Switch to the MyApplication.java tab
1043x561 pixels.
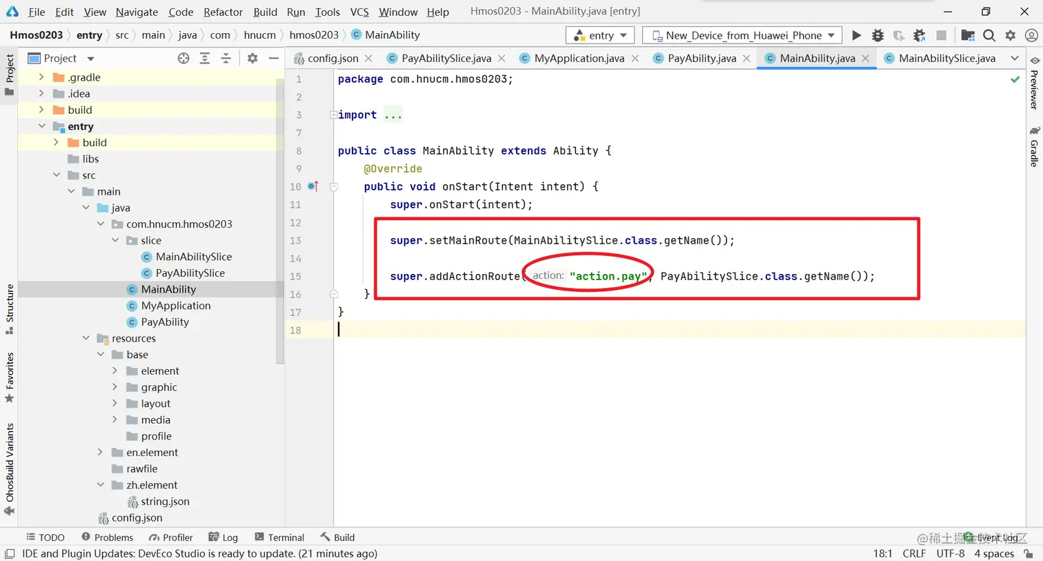click(x=579, y=59)
